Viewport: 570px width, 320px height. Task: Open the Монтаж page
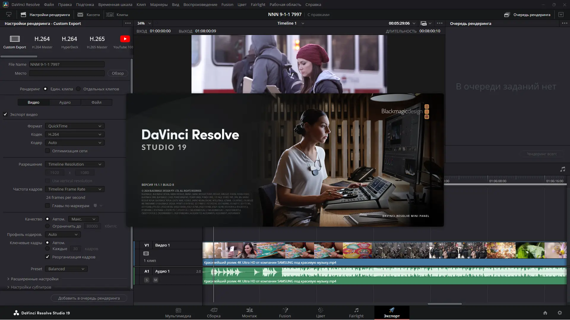249,312
